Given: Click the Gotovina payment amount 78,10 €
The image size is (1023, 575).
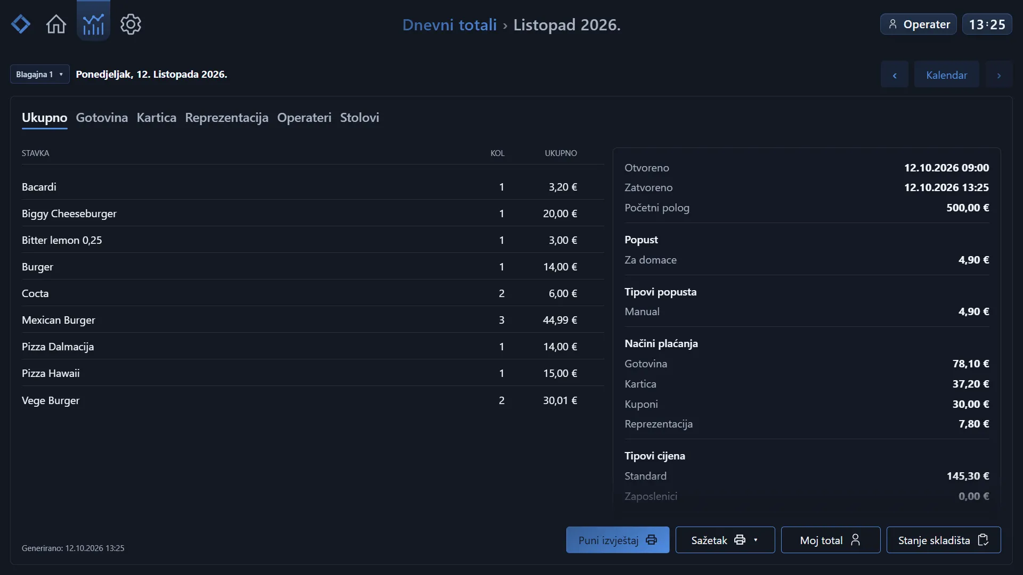Looking at the screenshot, I should [970, 364].
